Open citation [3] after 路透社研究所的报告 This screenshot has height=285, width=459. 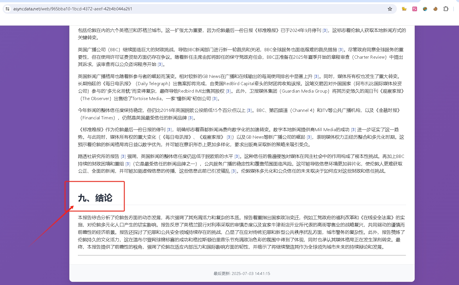click(x=123, y=156)
